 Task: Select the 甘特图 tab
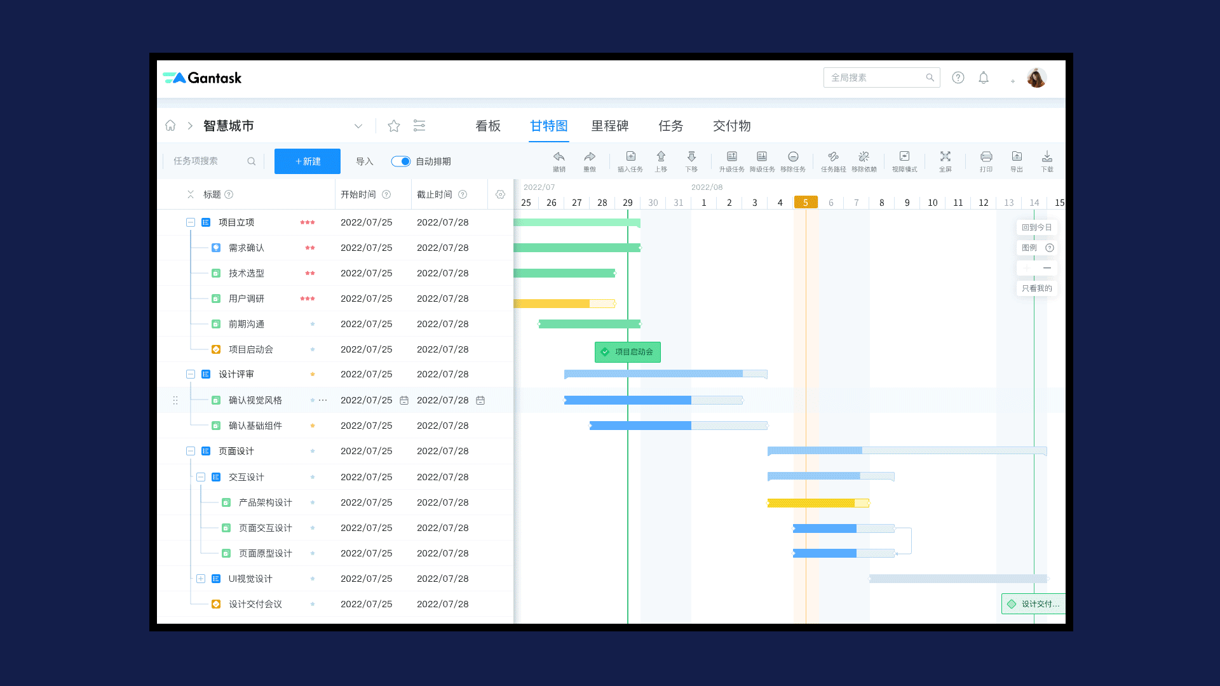click(x=549, y=126)
